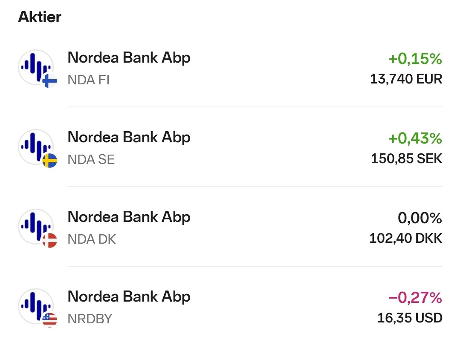Click the +0,43% change value
The height and width of the screenshot is (351, 460).
415,139
